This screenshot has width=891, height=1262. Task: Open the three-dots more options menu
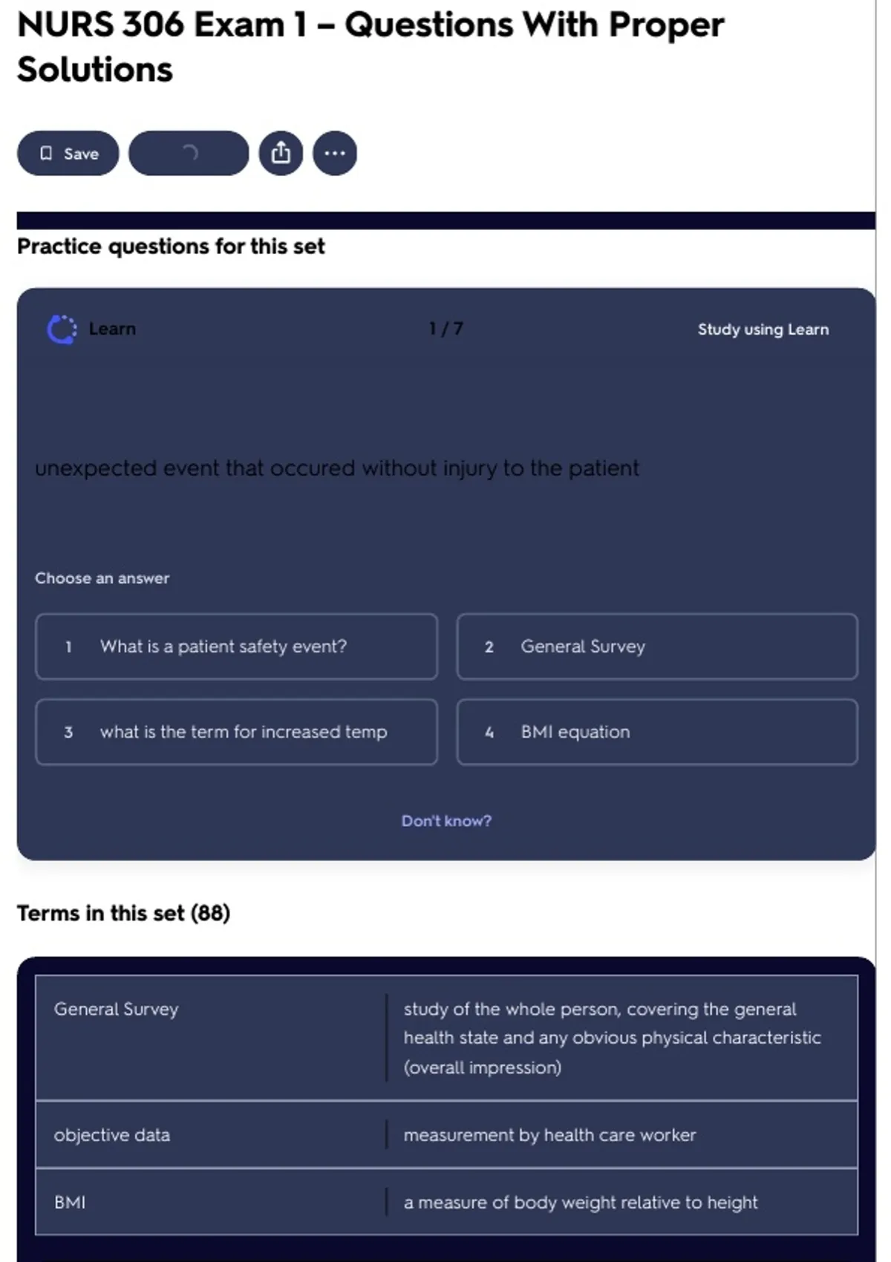click(x=335, y=154)
